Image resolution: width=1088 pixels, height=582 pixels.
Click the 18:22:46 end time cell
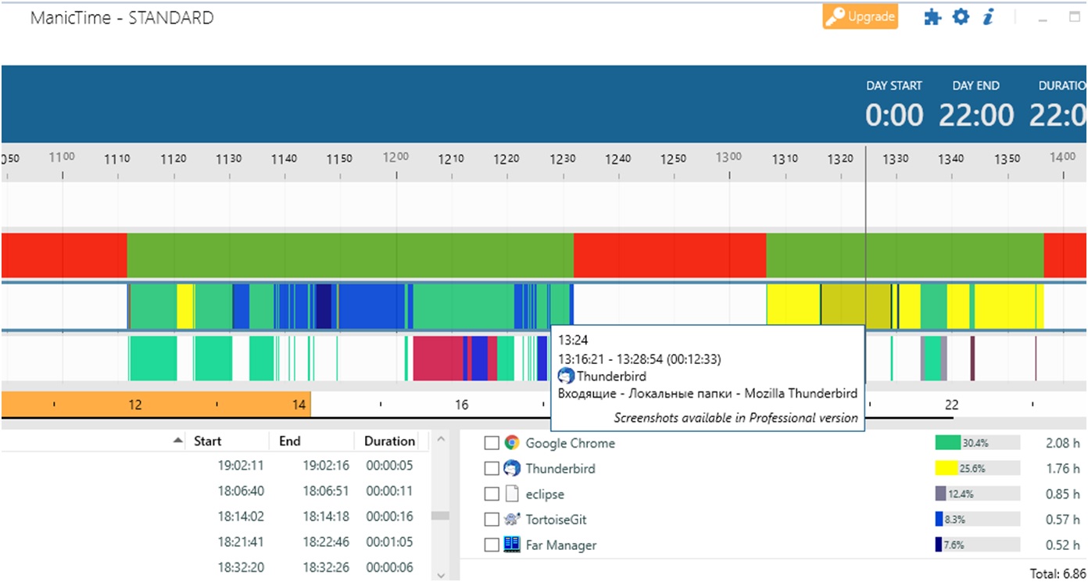point(326,541)
